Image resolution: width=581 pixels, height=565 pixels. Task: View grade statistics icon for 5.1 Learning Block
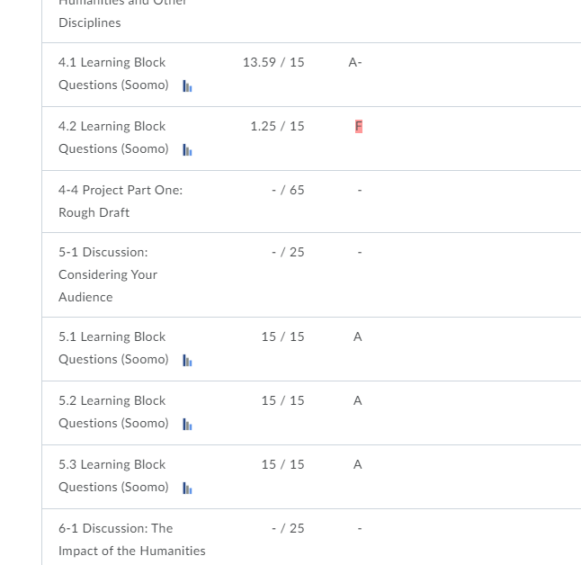187,361
